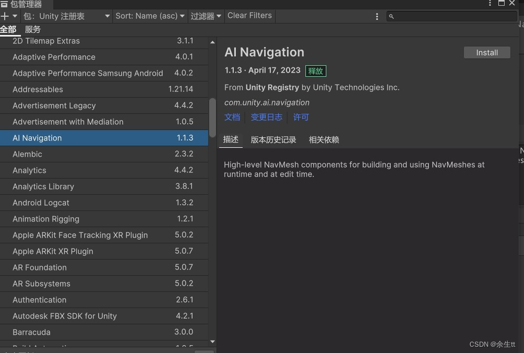
Task: Select Apple ARKit Face Tracking XR Plugin
Action: [x=104, y=235]
